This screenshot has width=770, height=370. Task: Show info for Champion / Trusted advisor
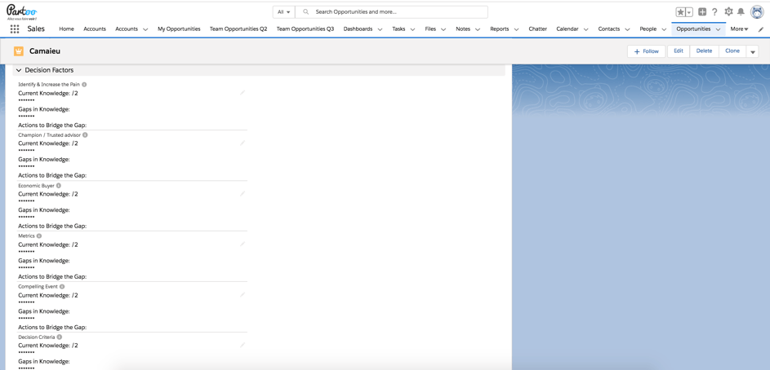pyautogui.click(x=86, y=134)
